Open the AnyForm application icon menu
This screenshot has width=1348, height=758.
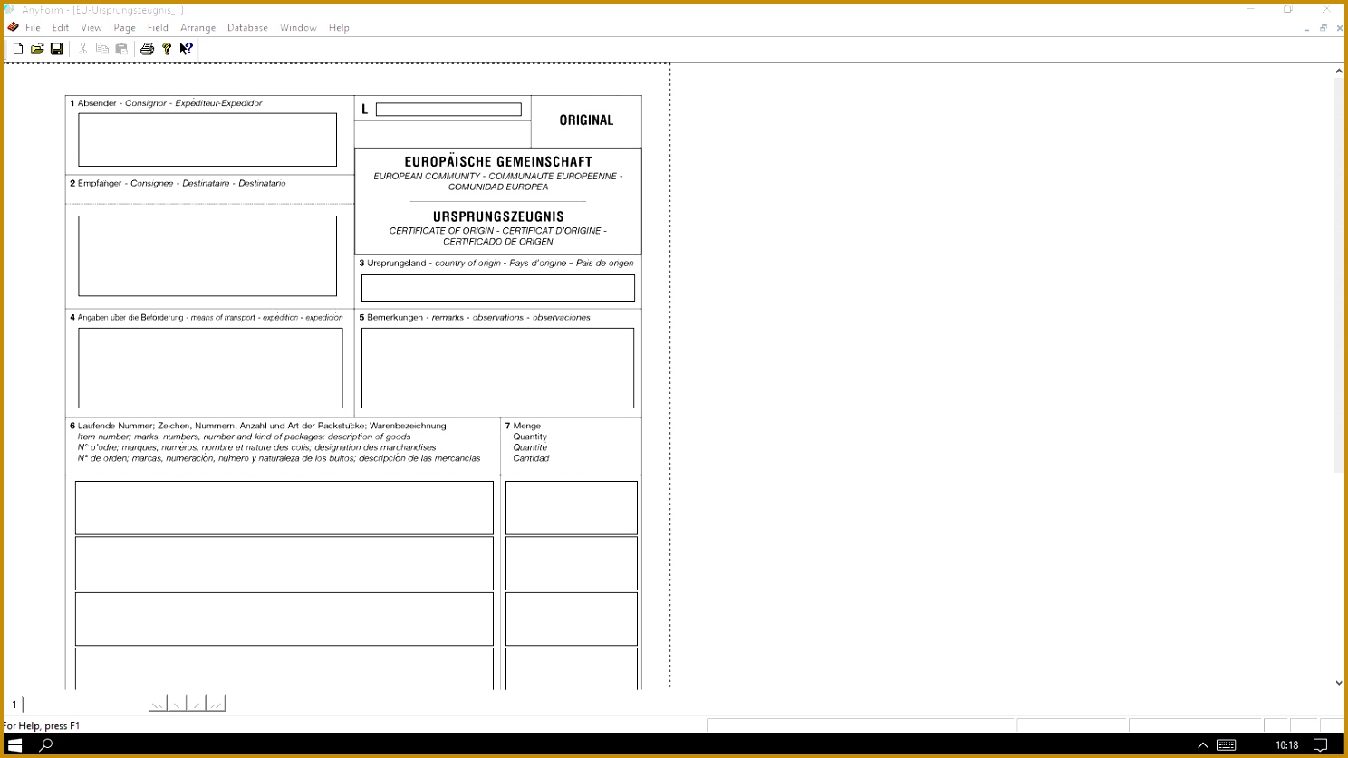[9, 9]
